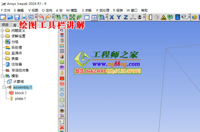Select block.1 in the model tree
200x132 pixels.
[x=21, y=93]
